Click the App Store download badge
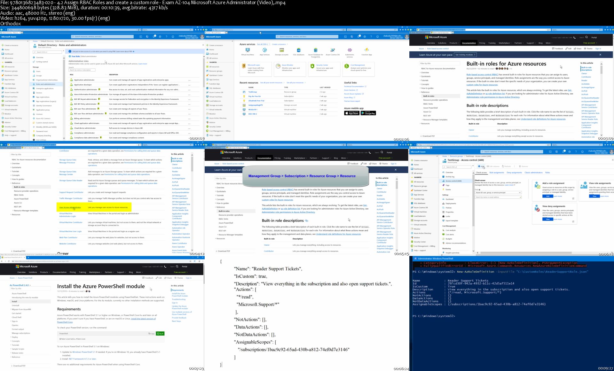This screenshot has height=371, width=614. point(351,113)
